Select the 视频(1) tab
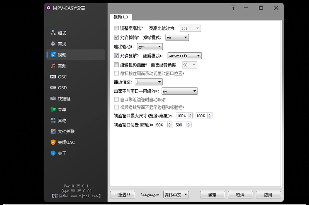Screen dimensions: 309x205 pyautogui.click(x=121, y=17)
